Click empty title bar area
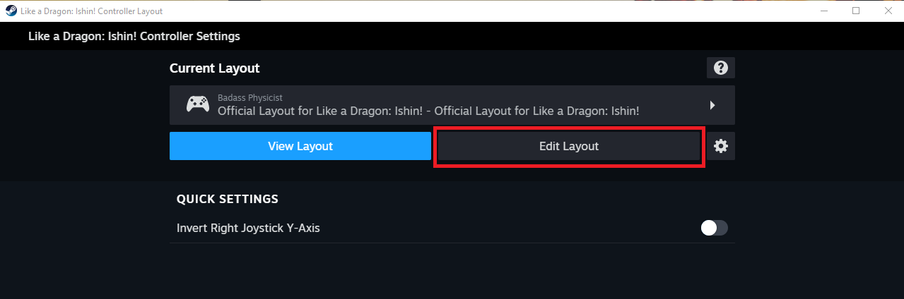 (x=495, y=11)
